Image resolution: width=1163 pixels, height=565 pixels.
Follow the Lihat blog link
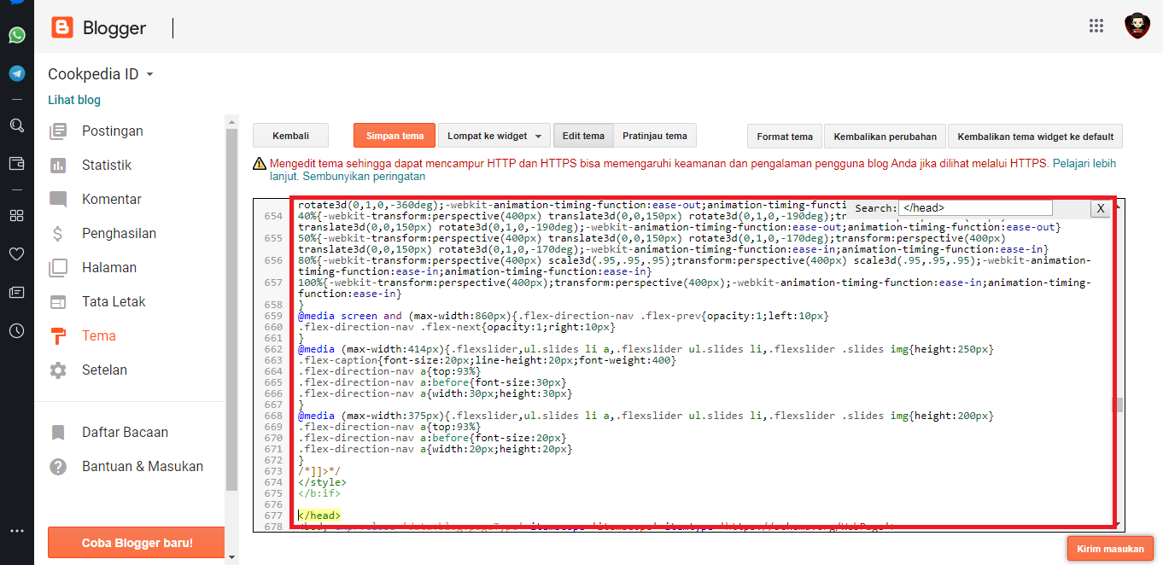pos(74,100)
